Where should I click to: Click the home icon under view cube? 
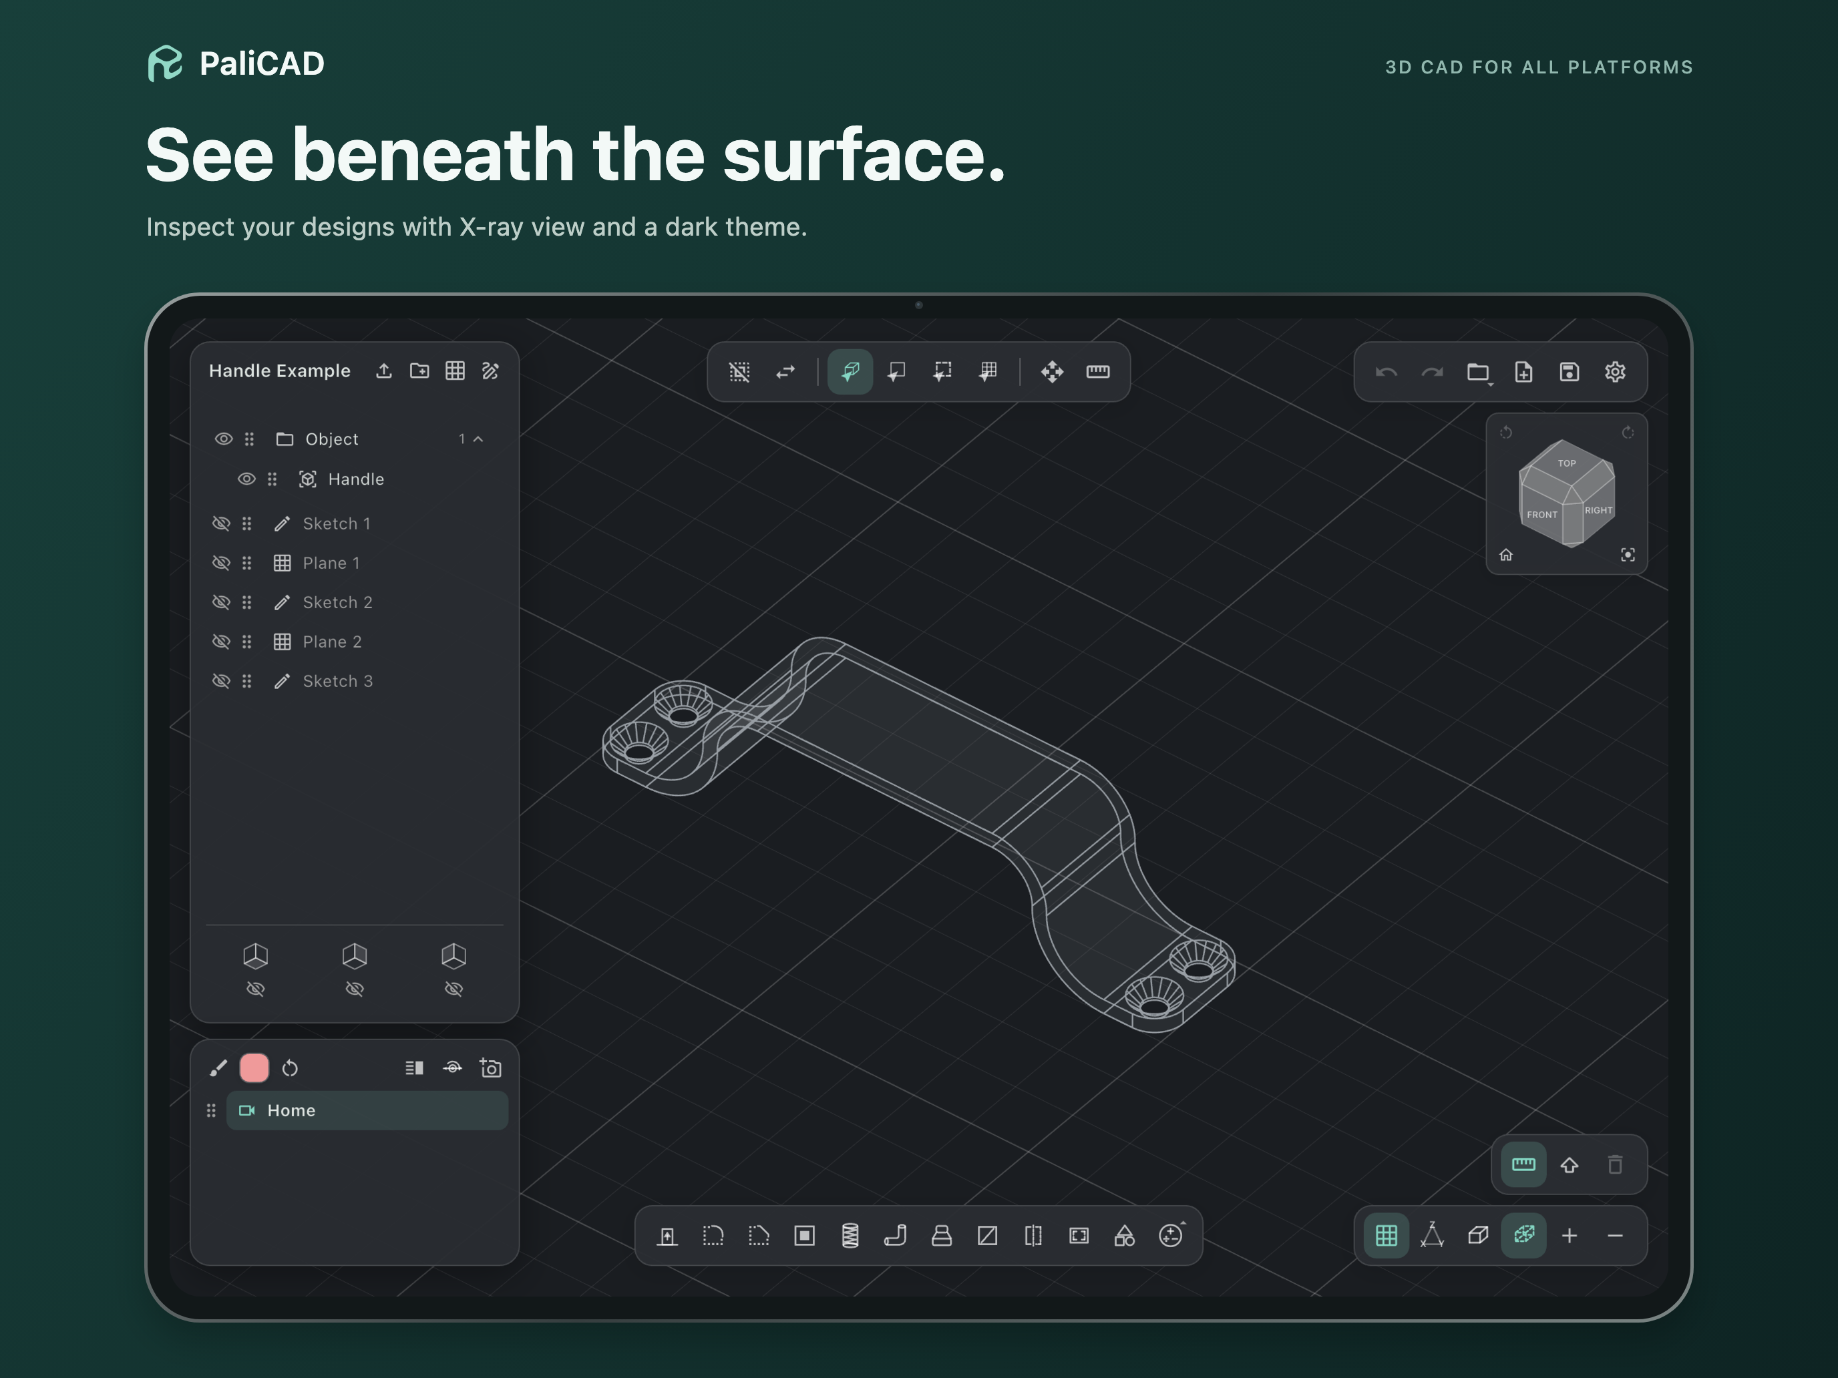tap(1505, 555)
